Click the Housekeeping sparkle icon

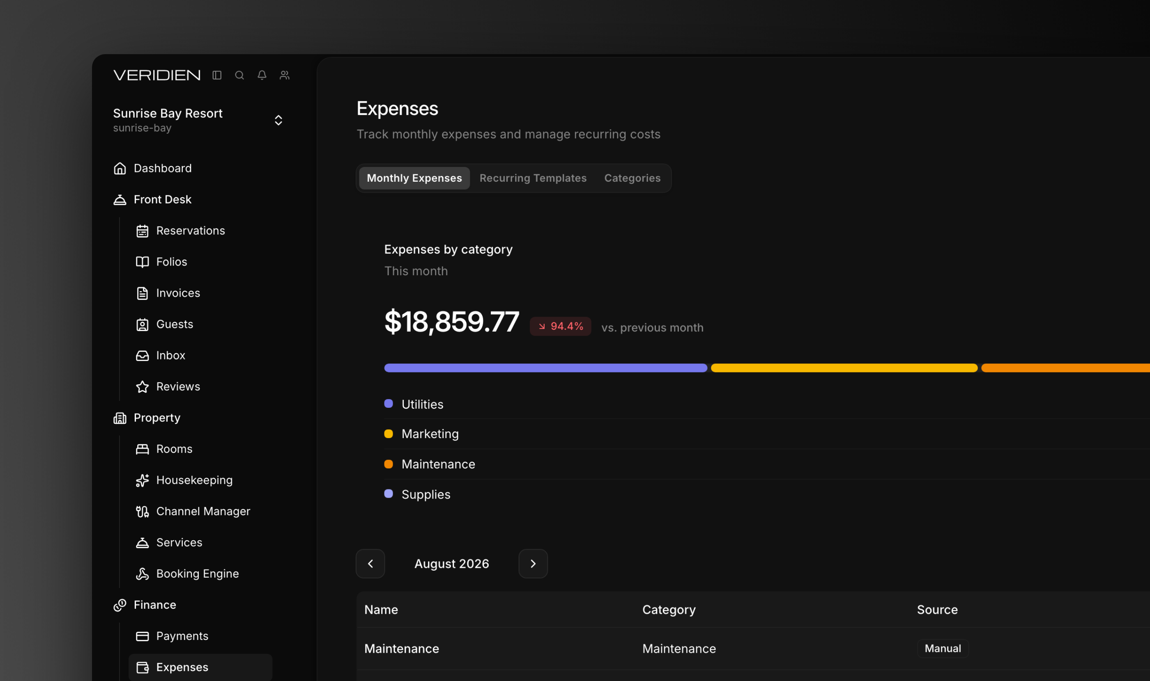click(x=142, y=480)
